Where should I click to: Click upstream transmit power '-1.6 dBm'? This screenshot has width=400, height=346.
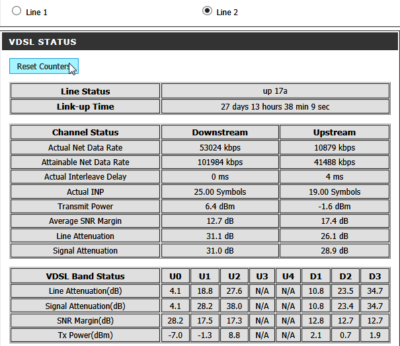pyautogui.click(x=335, y=206)
